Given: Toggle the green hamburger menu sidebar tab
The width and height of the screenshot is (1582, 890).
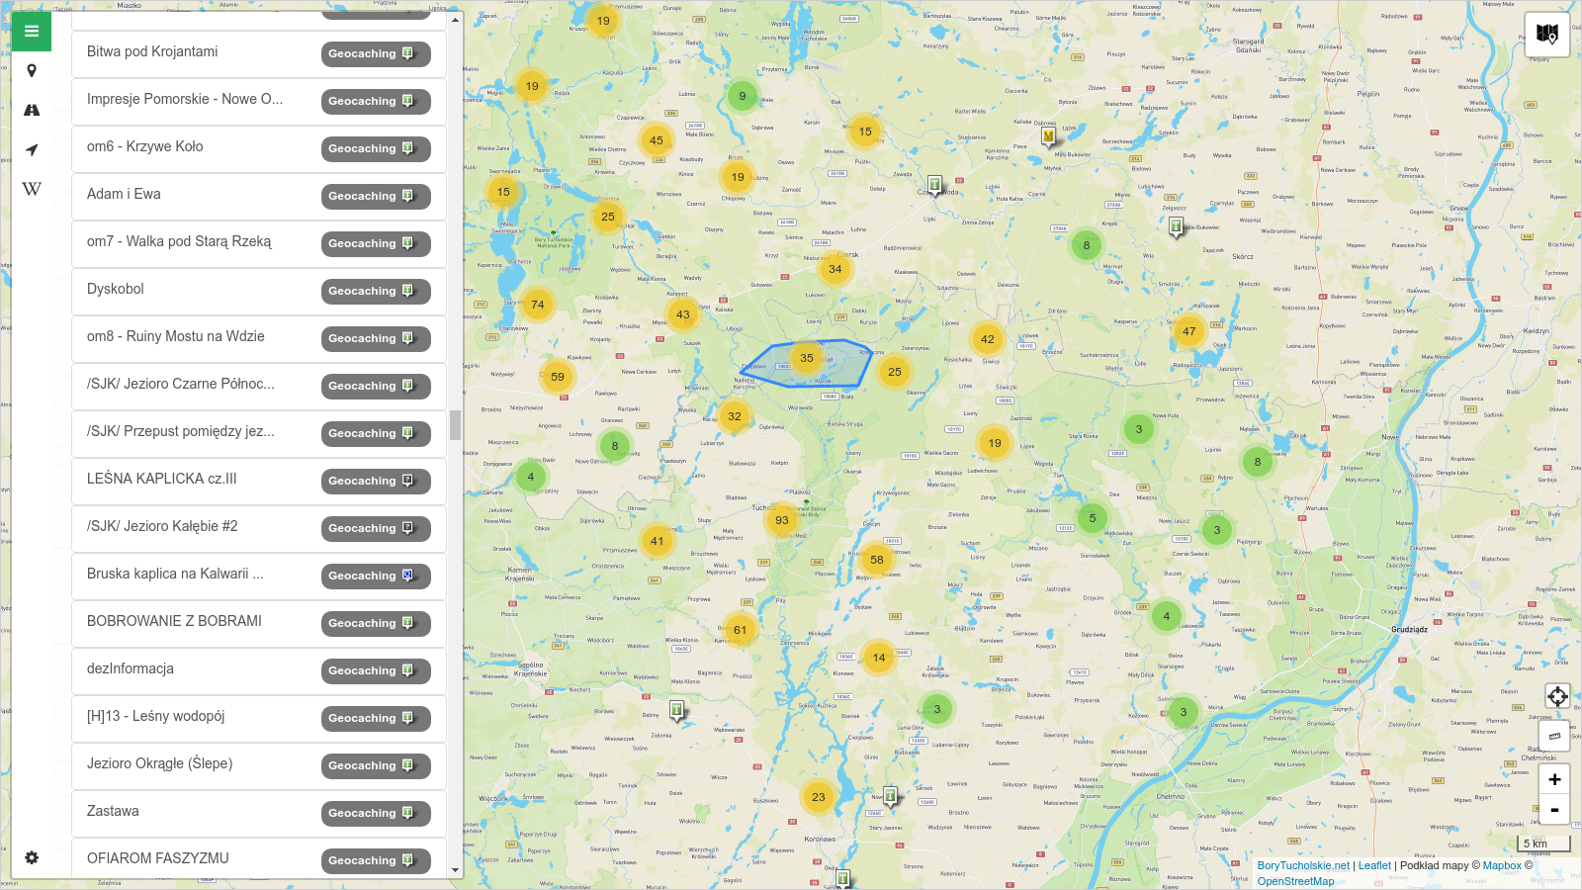Looking at the screenshot, I should (32, 32).
